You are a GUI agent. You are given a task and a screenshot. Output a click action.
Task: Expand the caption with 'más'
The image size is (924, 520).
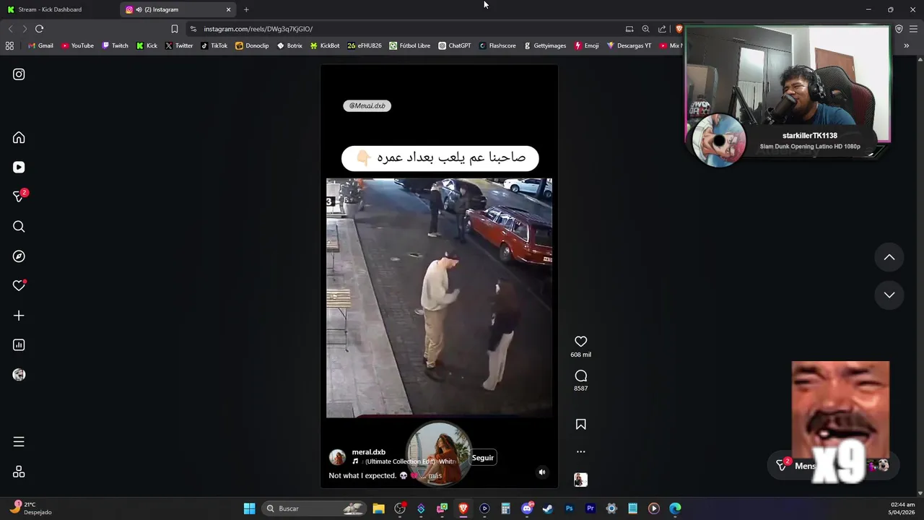tap(435, 476)
